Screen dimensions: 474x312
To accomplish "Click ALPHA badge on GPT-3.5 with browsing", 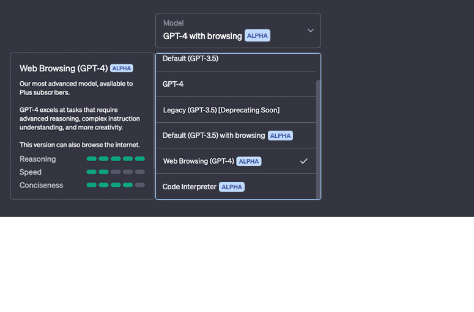I will (x=280, y=136).
